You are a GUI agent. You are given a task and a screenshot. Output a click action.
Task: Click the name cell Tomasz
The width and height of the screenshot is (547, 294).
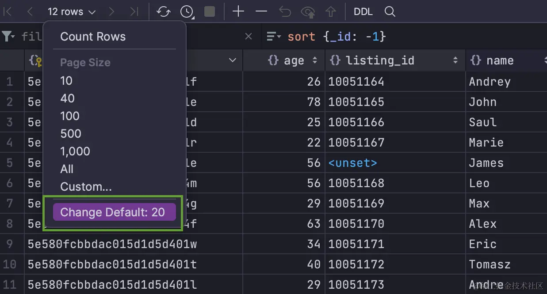pyautogui.click(x=506, y=264)
